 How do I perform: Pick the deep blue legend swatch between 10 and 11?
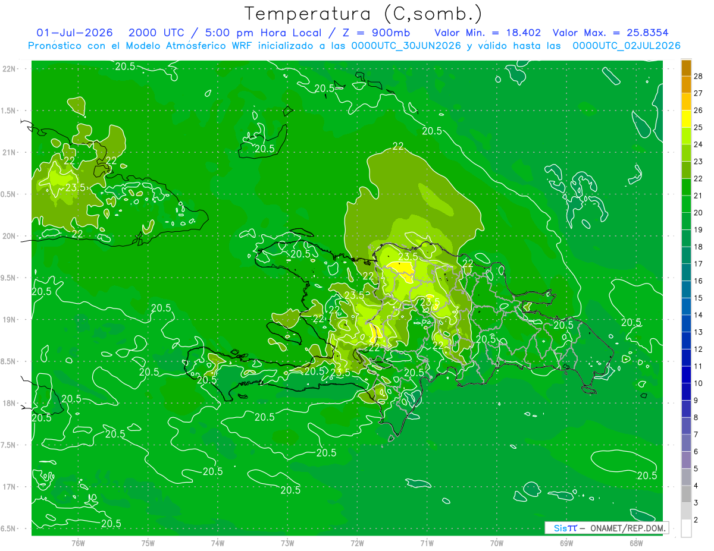tap(686, 374)
